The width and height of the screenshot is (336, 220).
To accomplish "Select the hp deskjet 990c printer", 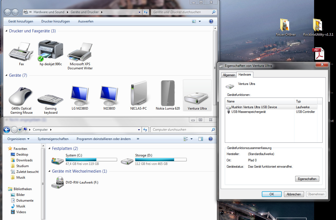I will coord(50,50).
